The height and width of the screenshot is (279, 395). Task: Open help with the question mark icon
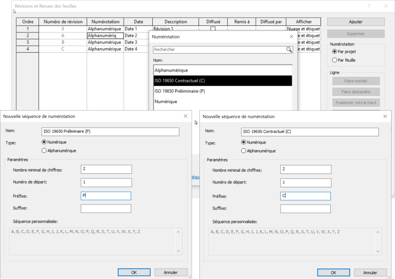(x=369, y=6)
